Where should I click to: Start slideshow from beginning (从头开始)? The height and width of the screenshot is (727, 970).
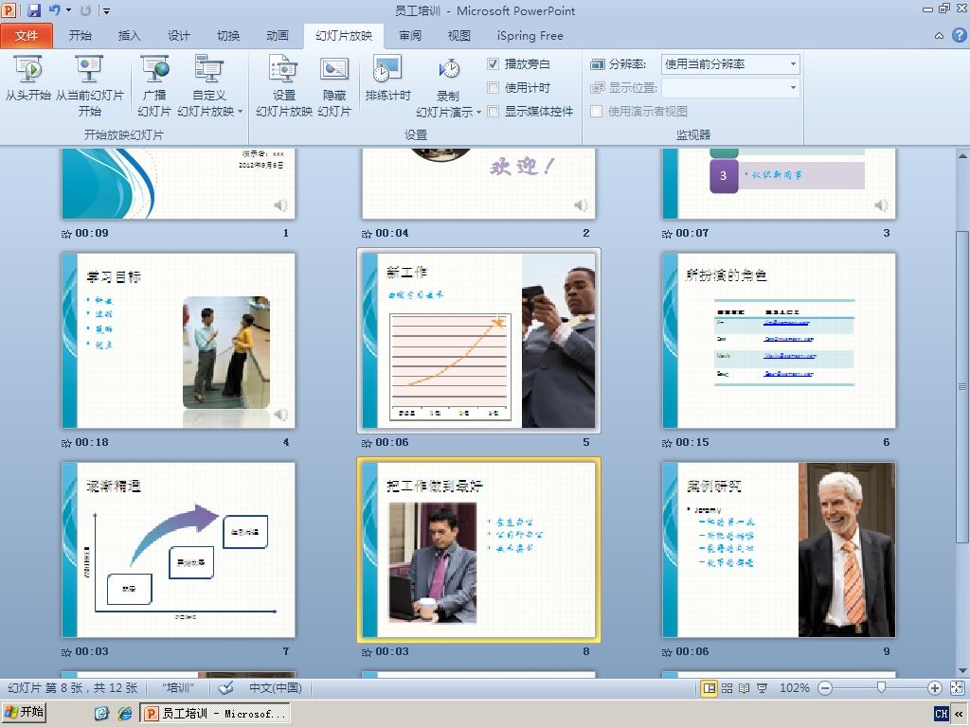coord(27,78)
